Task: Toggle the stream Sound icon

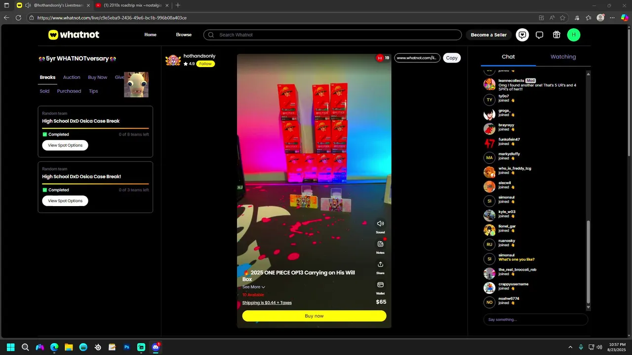Action: pyautogui.click(x=380, y=224)
